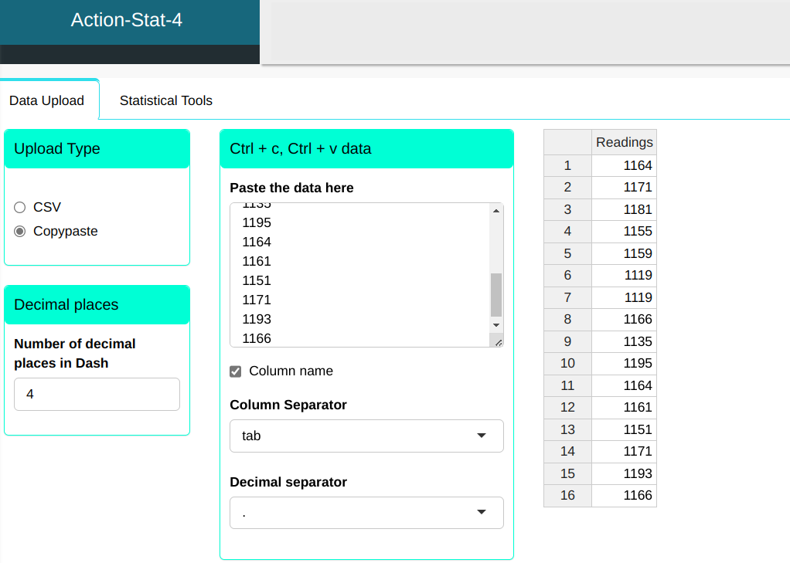Select row 1 cell with value 1164
The width and height of the screenshot is (790, 563).
point(624,165)
